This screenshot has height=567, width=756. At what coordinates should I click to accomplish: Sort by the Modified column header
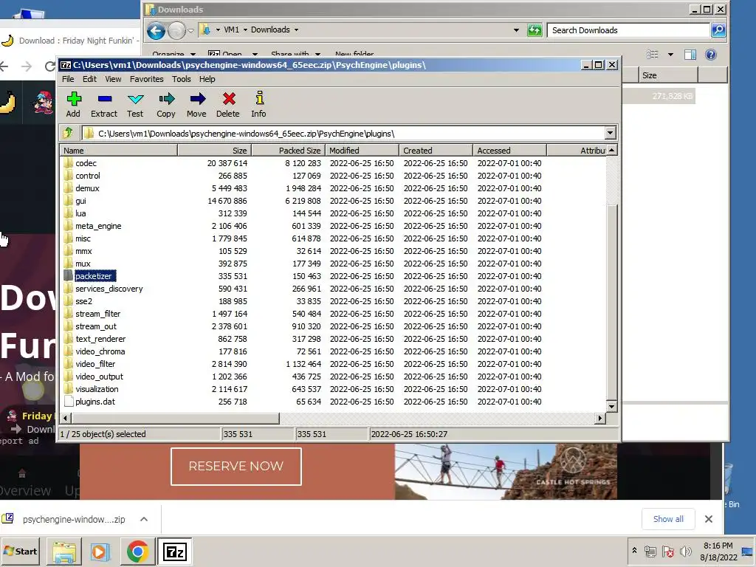click(x=362, y=151)
